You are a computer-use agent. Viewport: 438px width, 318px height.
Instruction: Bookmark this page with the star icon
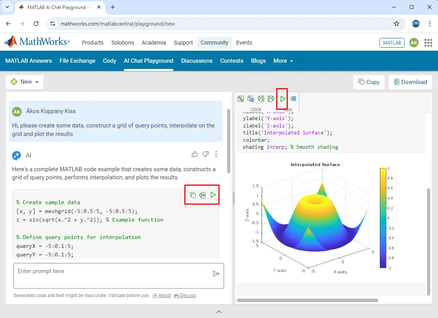(397, 24)
